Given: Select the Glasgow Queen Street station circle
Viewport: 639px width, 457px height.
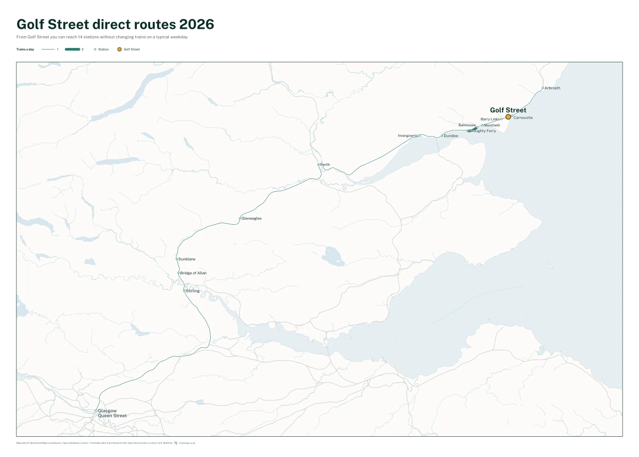Looking at the screenshot, I should [x=96, y=411].
